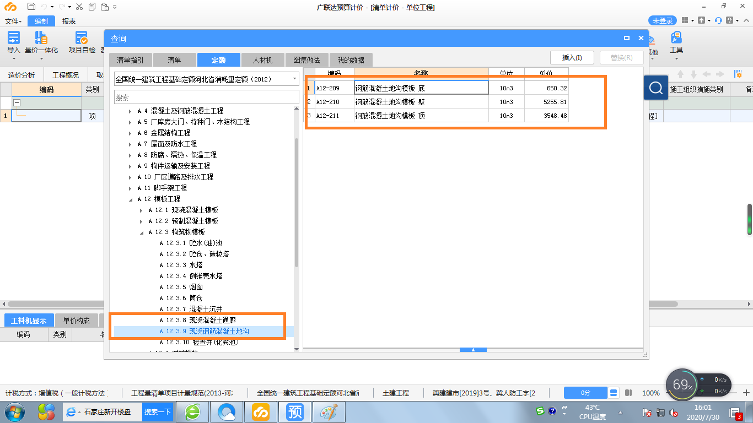Click the move right arrow icon
Viewport: 753px width, 423px height.
pos(720,74)
